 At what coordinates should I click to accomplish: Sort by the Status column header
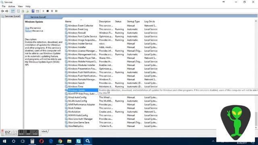point(118,21)
